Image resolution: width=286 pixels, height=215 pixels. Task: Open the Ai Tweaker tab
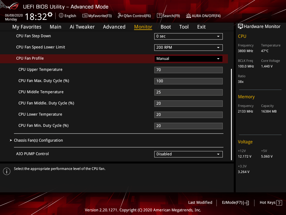tap(82, 27)
